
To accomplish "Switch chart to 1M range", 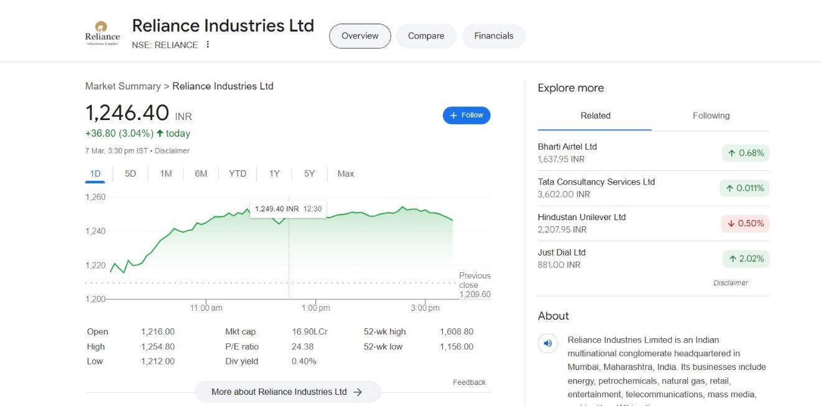I will point(166,174).
